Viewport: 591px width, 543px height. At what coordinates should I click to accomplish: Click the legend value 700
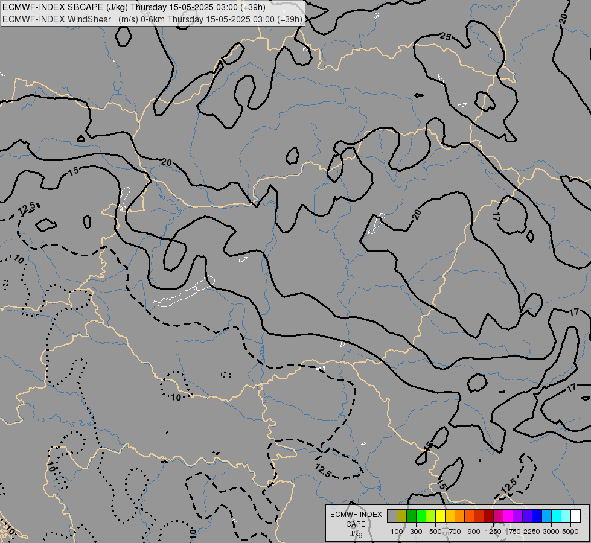455,532
